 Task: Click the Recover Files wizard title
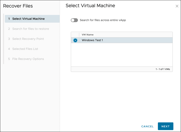(x=18, y=6)
